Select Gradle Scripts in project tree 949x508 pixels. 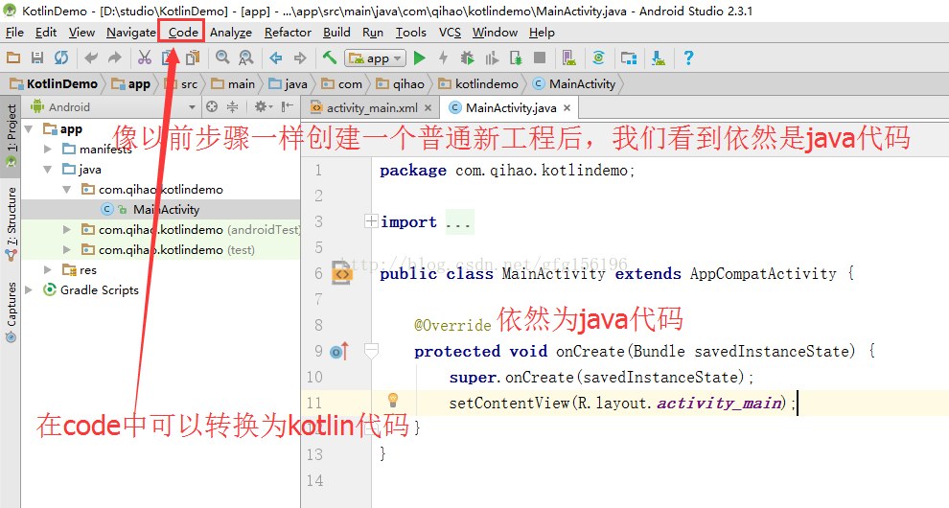pyautogui.click(x=100, y=290)
